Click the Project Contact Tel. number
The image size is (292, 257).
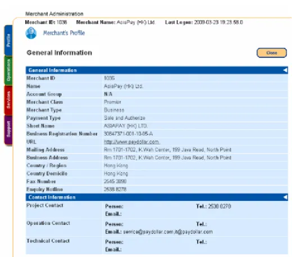point(220,206)
